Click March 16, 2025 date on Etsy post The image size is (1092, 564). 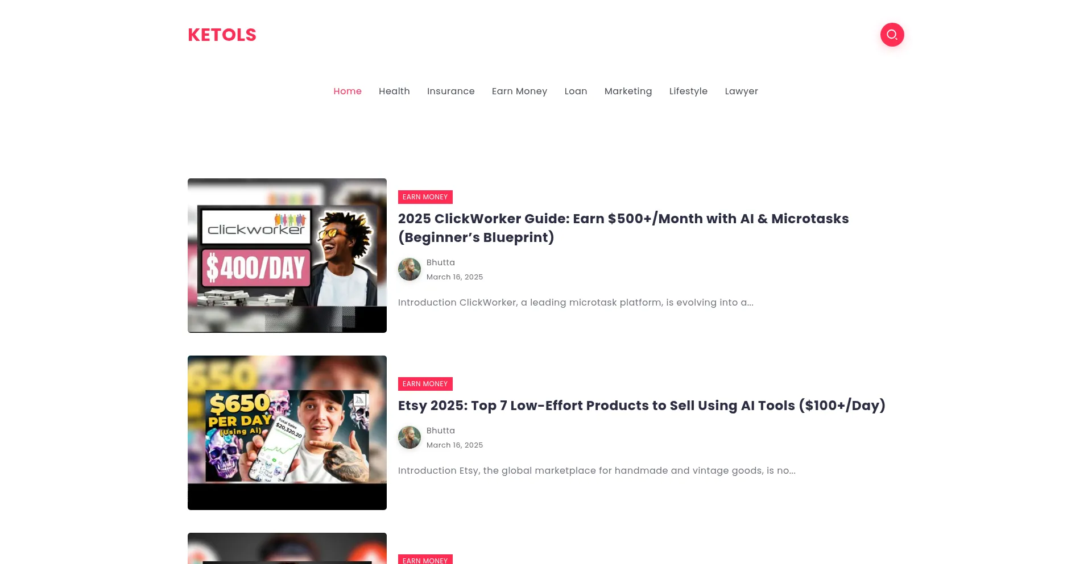click(454, 445)
